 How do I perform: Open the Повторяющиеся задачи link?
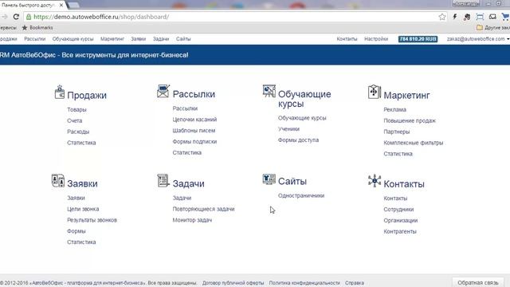[x=204, y=209]
